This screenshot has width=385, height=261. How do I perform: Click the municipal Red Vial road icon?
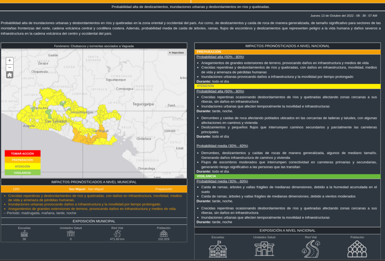117,233
